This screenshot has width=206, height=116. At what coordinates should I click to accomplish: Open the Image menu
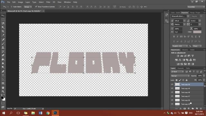coord(20,2)
